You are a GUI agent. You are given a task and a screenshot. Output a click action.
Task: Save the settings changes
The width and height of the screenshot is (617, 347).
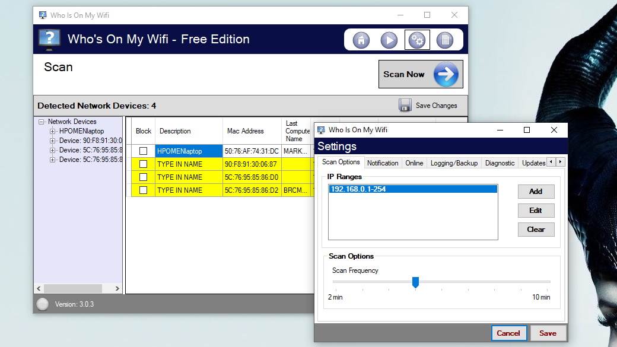pos(548,333)
